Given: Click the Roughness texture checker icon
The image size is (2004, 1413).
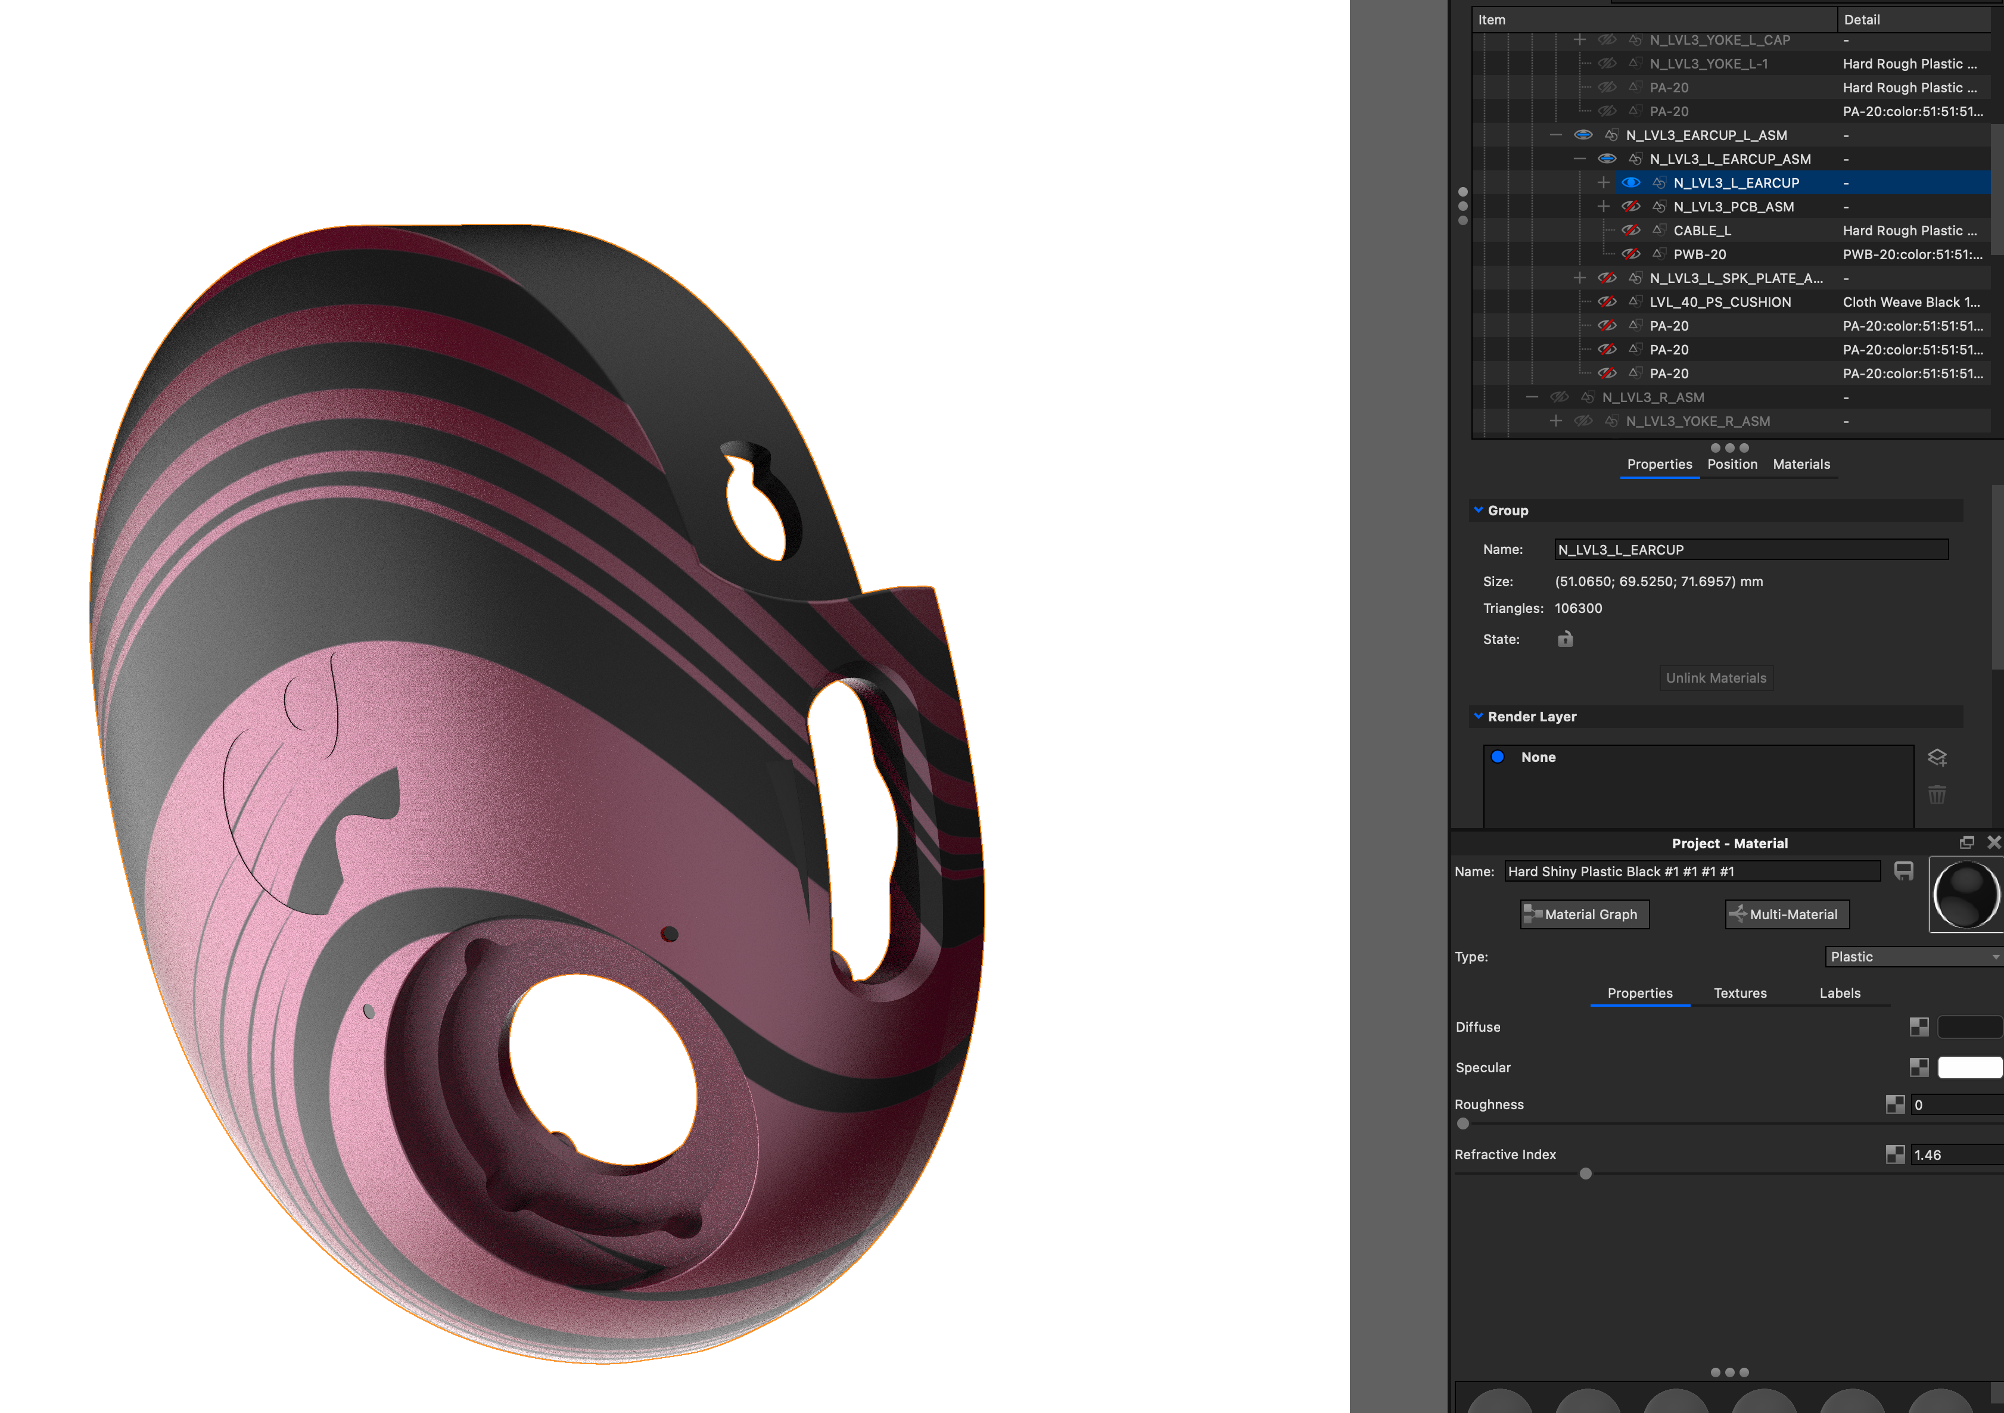Looking at the screenshot, I should (x=1895, y=1105).
